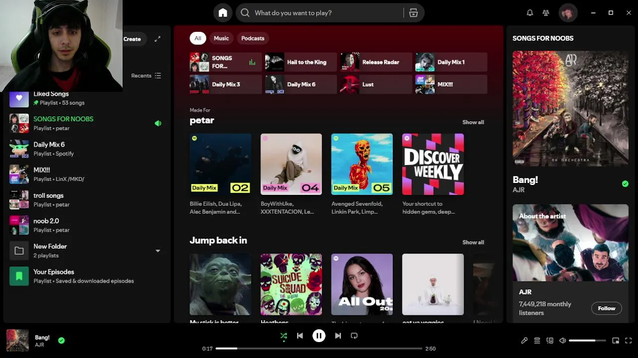Expand the New Folder arrow
Image resolution: width=638 pixels, height=358 pixels.
[x=158, y=251]
